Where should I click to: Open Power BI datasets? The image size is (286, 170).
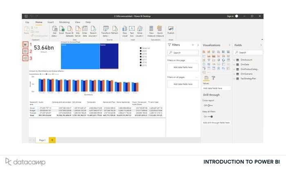(x=69, y=31)
